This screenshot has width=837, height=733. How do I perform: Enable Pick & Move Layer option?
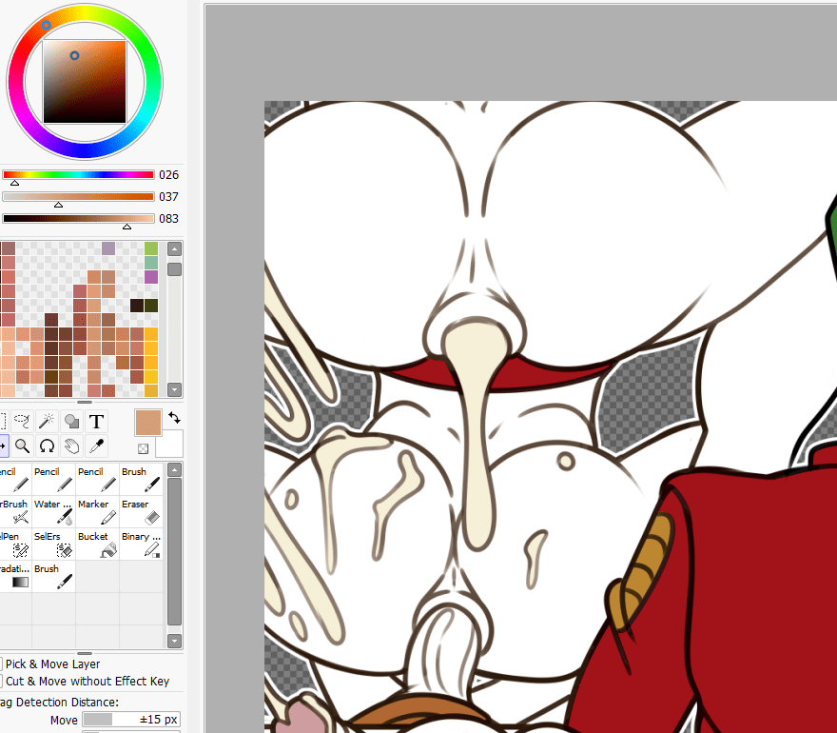click(0, 664)
